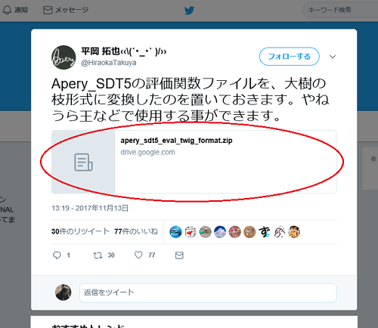
Task: Click the ず character liker avatar
Action: pyautogui.click(x=265, y=232)
